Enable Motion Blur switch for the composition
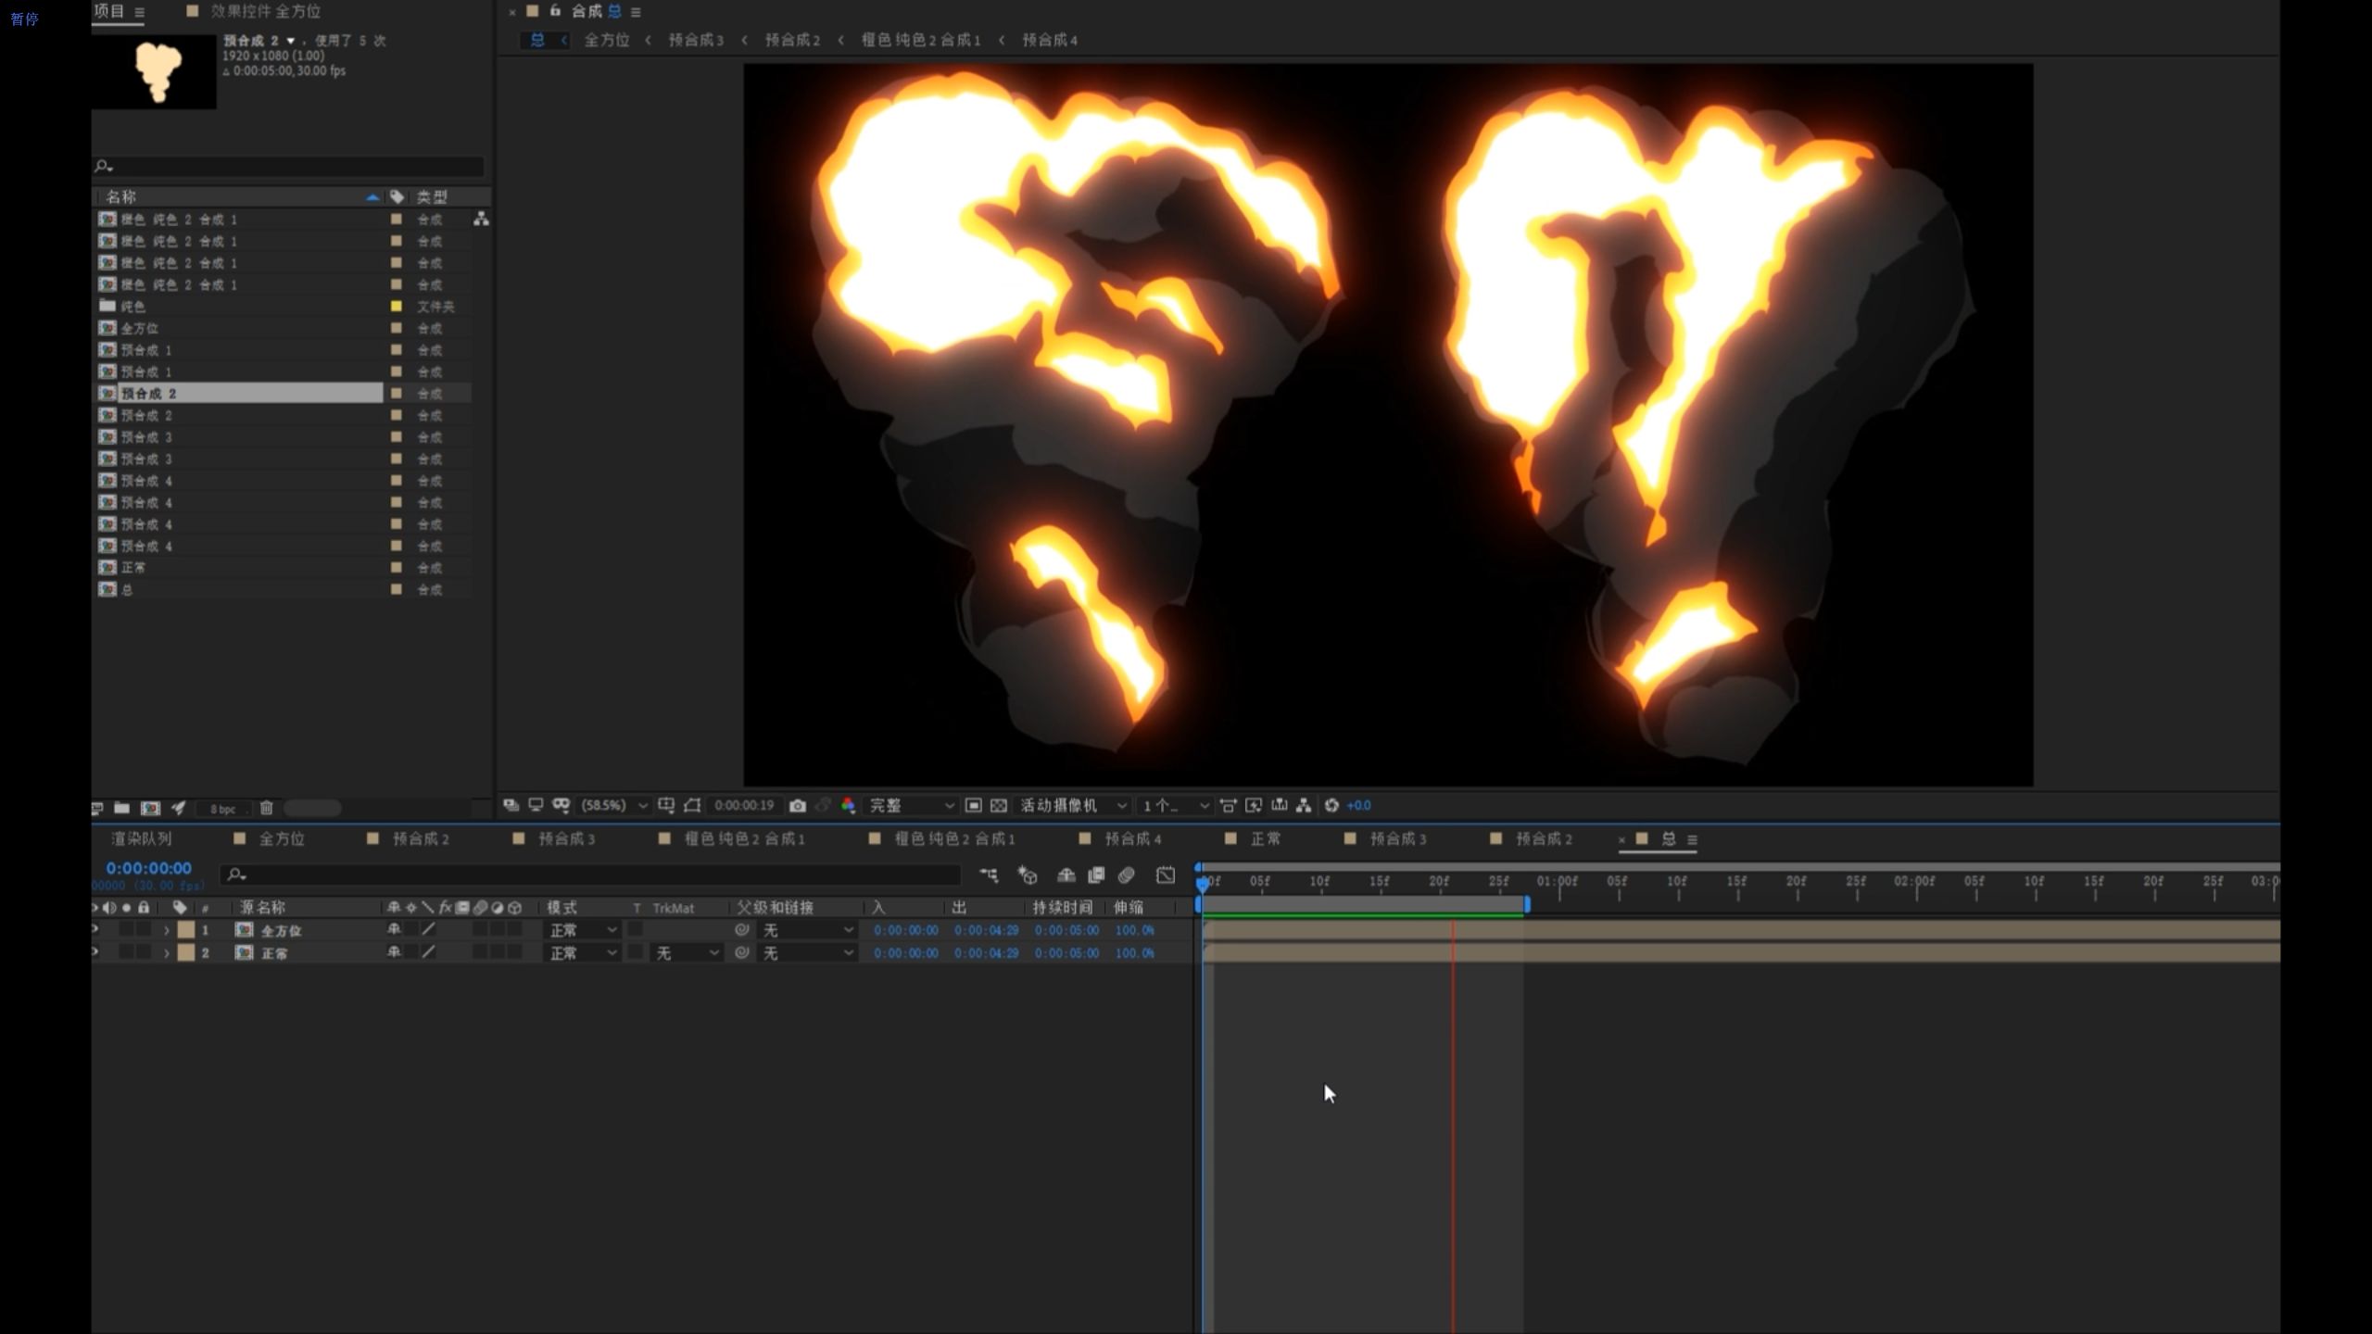2372x1334 pixels. 1127,875
